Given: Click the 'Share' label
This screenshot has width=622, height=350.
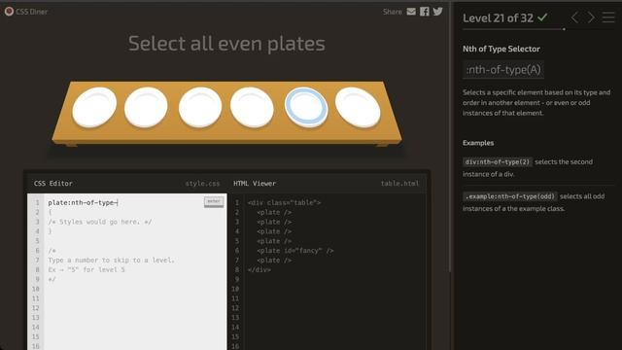Looking at the screenshot, I should [393, 12].
